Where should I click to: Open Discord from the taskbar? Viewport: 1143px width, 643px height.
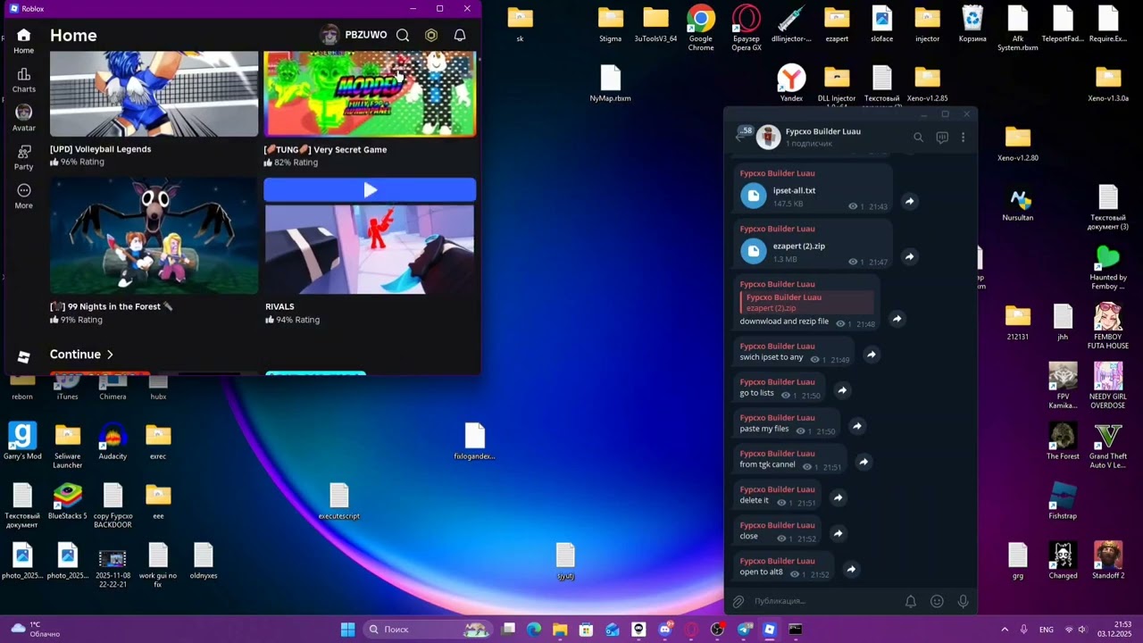(665, 630)
